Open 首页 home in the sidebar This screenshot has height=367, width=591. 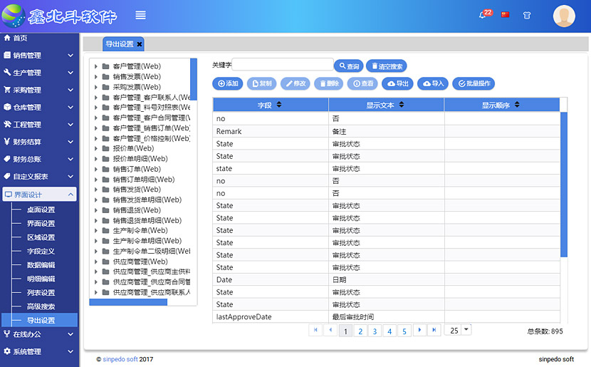point(20,38)
